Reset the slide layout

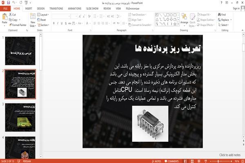point(42,20)
